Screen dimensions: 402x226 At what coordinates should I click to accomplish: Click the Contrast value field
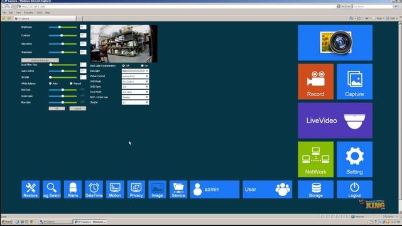(x=83, y=35)
